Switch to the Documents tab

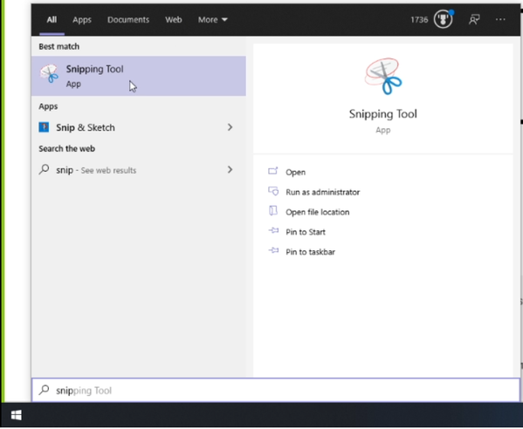coord(128,20)
